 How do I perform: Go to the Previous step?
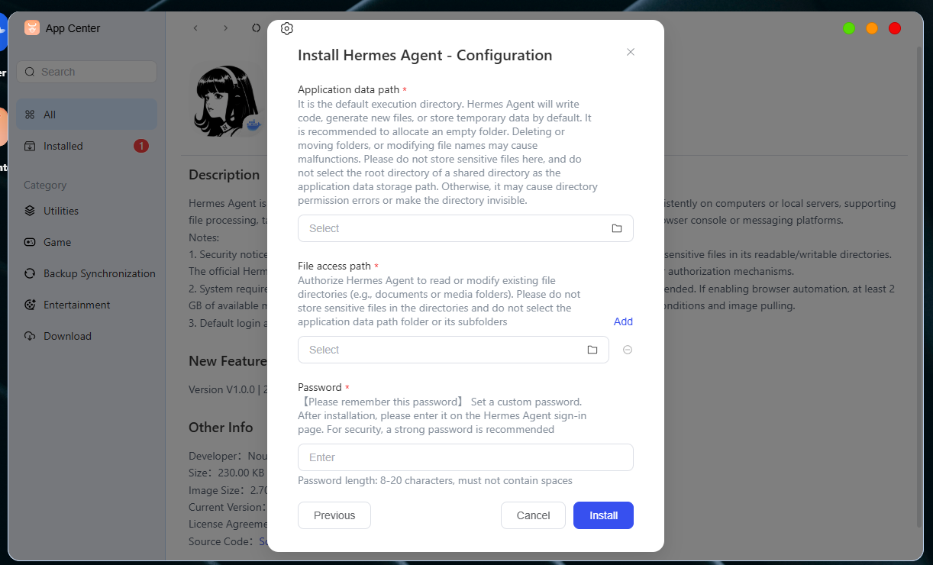(x=334, y=515)
